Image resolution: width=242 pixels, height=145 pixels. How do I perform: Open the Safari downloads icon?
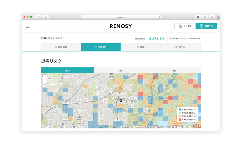coord(198,17)
